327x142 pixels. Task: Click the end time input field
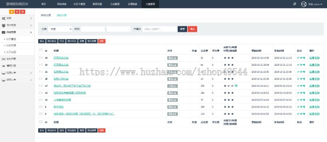click(119, 29)
